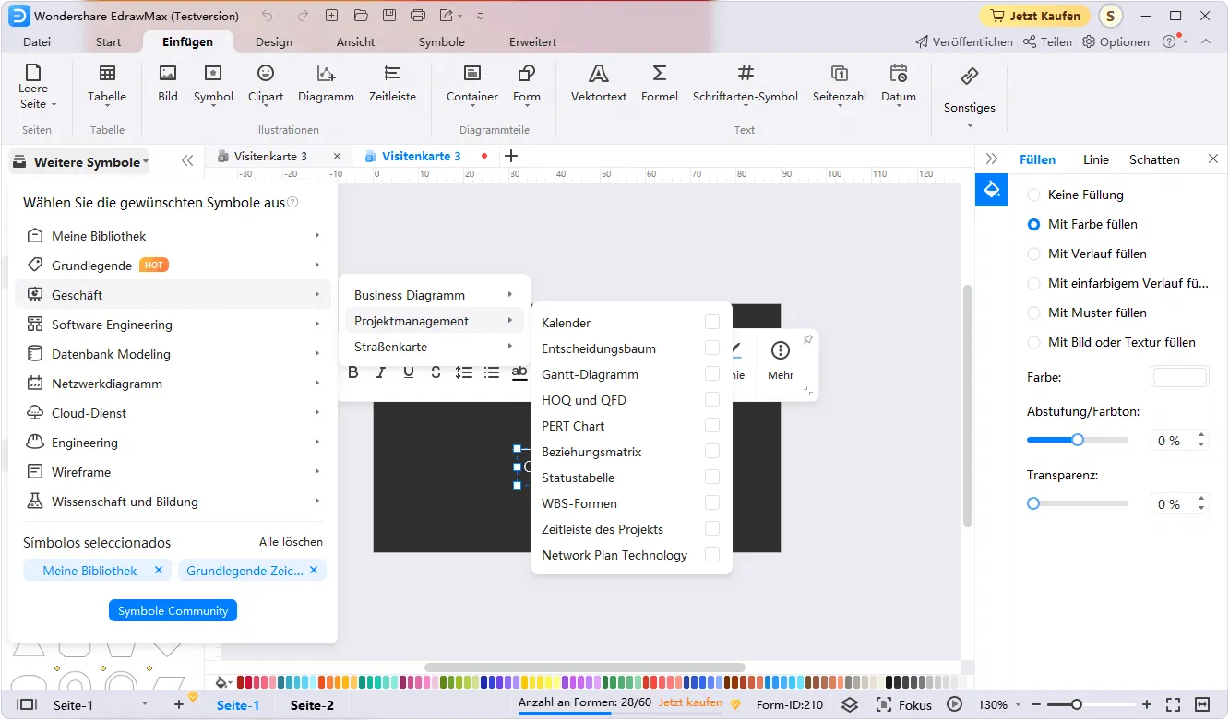This screenshot has height=720, width=1229.
Task: Adjust the Transparenz slider handle
Action: click(x=1033, y=503)
